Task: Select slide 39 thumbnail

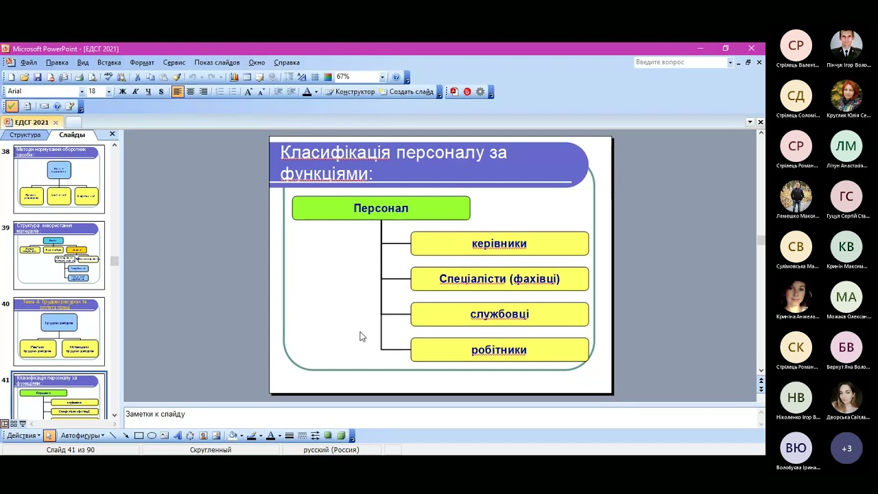Action: [59, 255]
